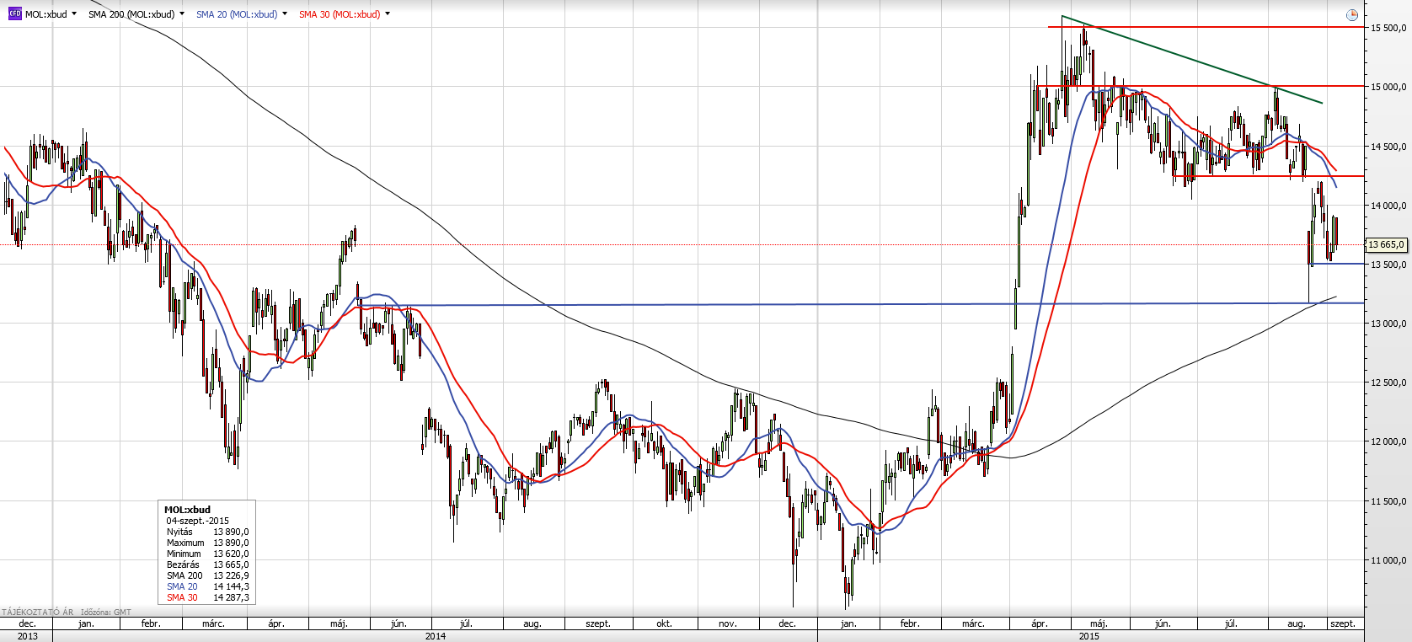Click the 2013 year label on time axis
The width and height of the screenshot is (1412, 642).
28,636
